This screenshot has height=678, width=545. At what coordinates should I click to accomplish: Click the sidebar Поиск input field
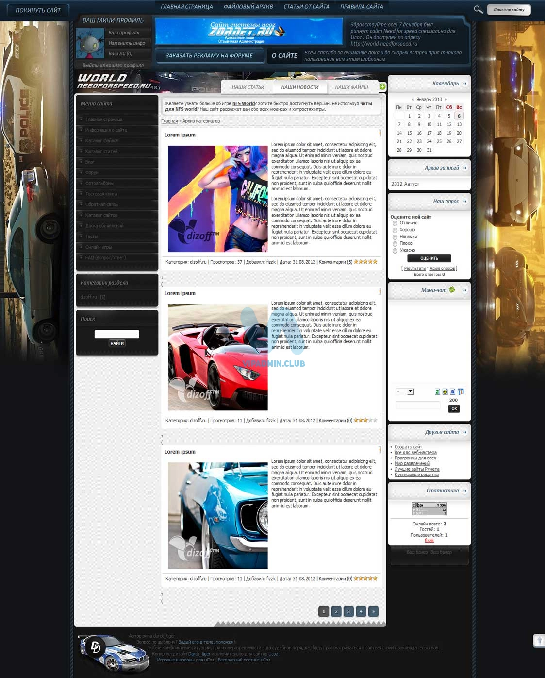coord(117,334)
